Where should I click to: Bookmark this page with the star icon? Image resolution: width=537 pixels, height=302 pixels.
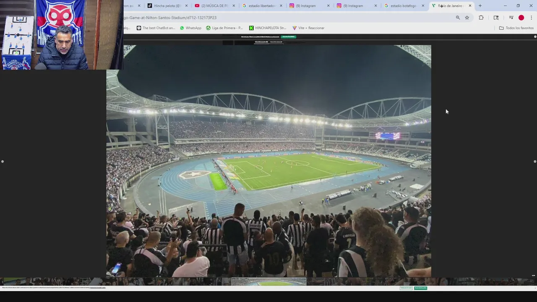(x=467, y=18)
